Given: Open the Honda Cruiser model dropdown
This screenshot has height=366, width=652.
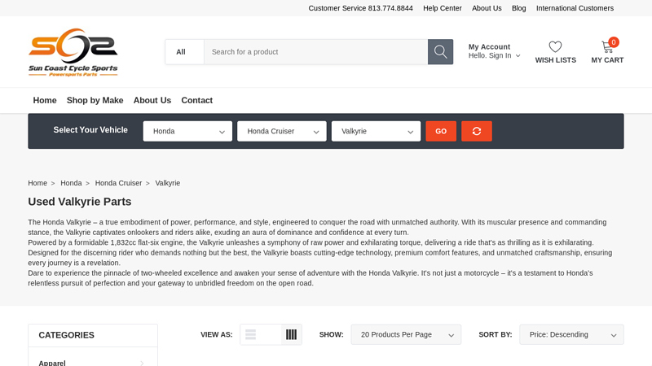Looking at the screenshot, I should [x=281, y=131].
